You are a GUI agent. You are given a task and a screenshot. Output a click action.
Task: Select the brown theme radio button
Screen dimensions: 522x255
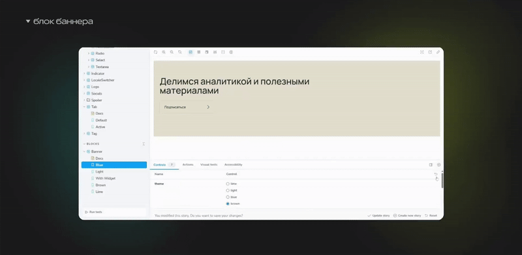pyautogui.click(x=228, y=203)
